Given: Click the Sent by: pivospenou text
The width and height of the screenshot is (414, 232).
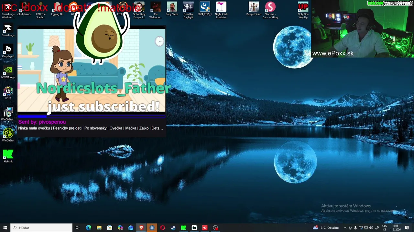Looking at the screenshot, I should point(42,122).
